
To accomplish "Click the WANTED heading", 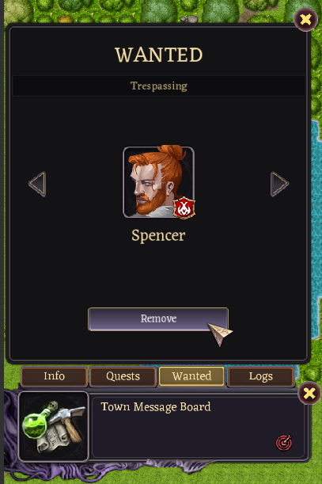I will [158, 55].
